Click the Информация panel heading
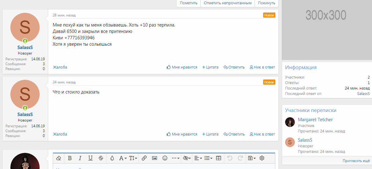Image resolution: width=372 pixels, height=169 pixels. tap(301, 68)
